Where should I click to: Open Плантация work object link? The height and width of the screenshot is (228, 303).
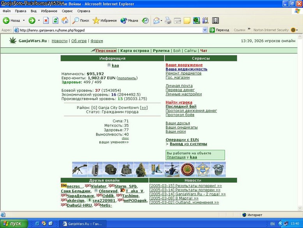point(176,157)
